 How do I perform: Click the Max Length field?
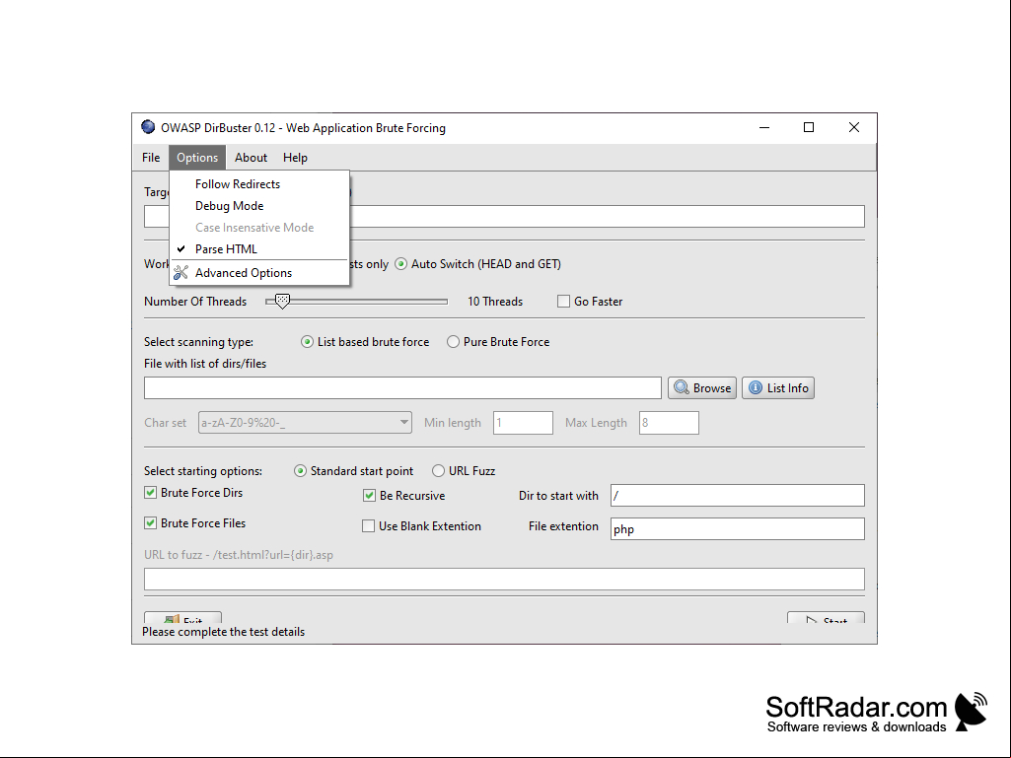pos(670,423)
